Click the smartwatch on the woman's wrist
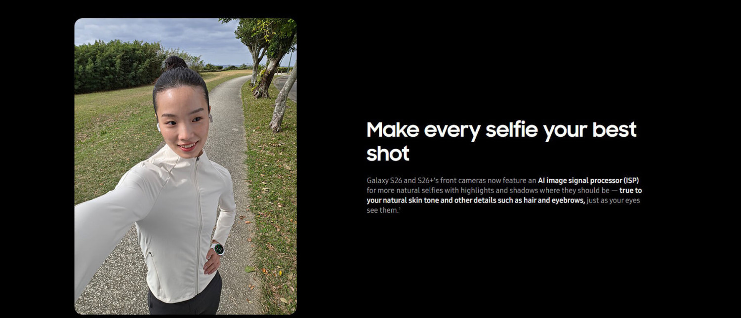This screenshot has height=318, width=741. point(218,249)
